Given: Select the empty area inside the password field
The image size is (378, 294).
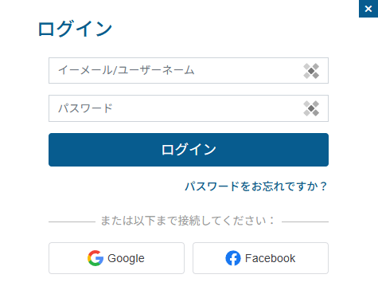Looking at the screenshot, I should 208,108.
